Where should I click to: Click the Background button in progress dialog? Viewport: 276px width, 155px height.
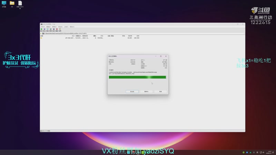(132, 92)
